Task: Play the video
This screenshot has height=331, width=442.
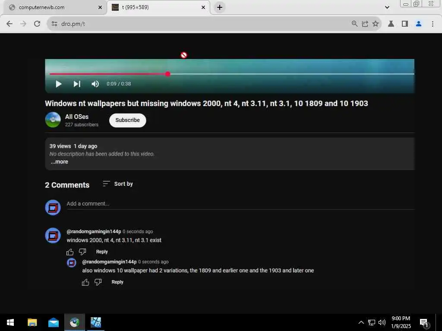Action: pos(59,84)
